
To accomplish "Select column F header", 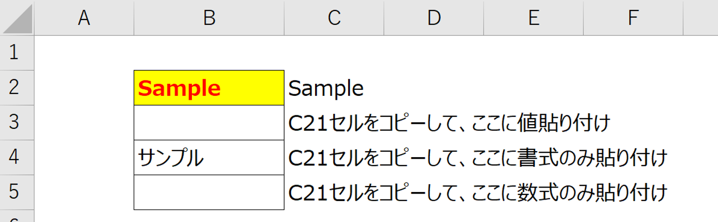I will pos(633,17).
